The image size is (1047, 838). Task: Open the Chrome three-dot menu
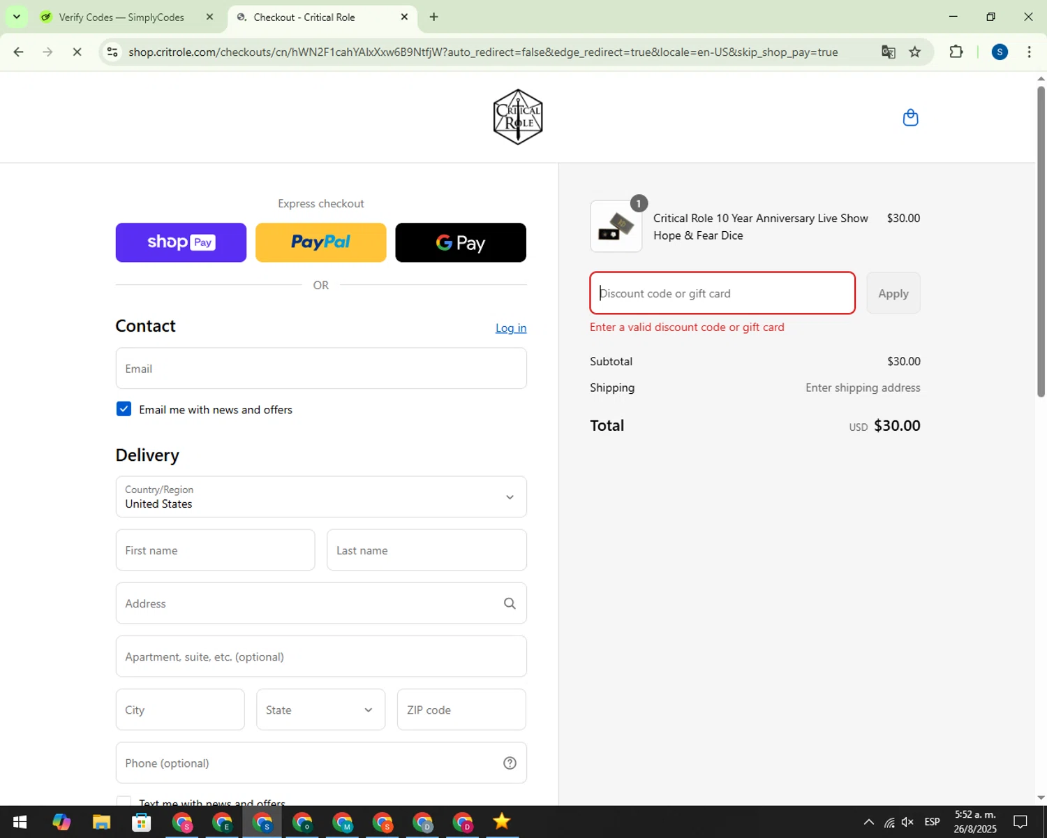(1029, 52)
